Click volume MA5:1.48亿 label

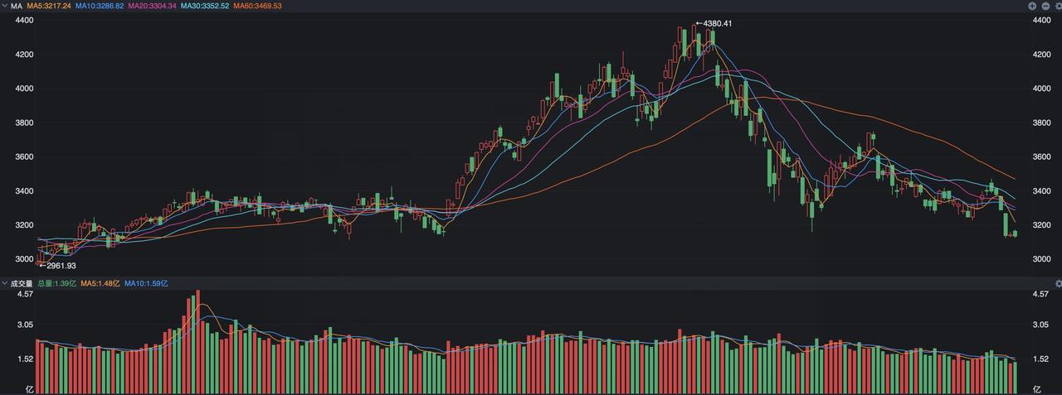point(100,283)
